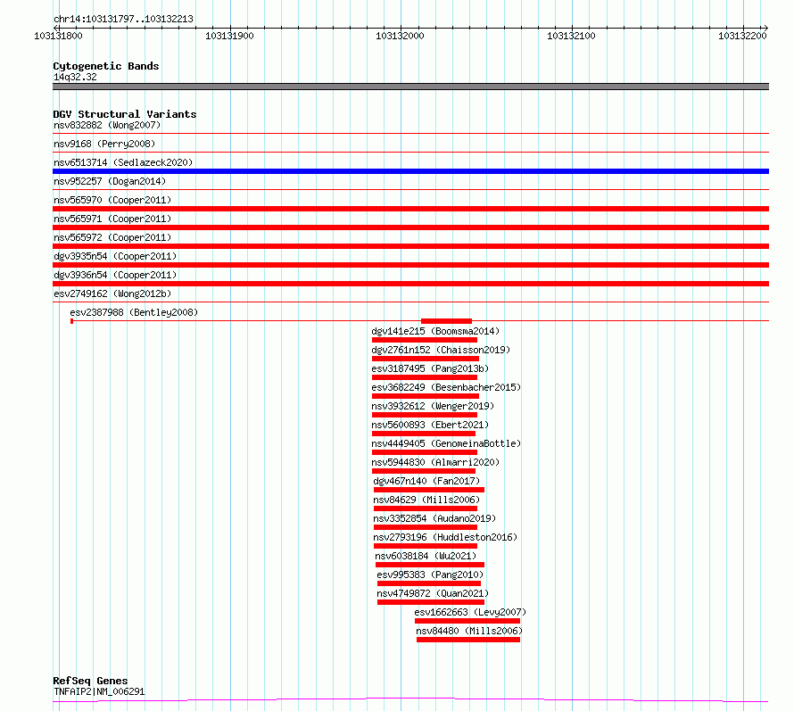Click esv2387988 (Bentley2008) label

pyautogui.click(x=134, y=312)
